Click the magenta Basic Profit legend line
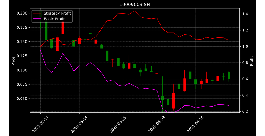 point(37,19)
